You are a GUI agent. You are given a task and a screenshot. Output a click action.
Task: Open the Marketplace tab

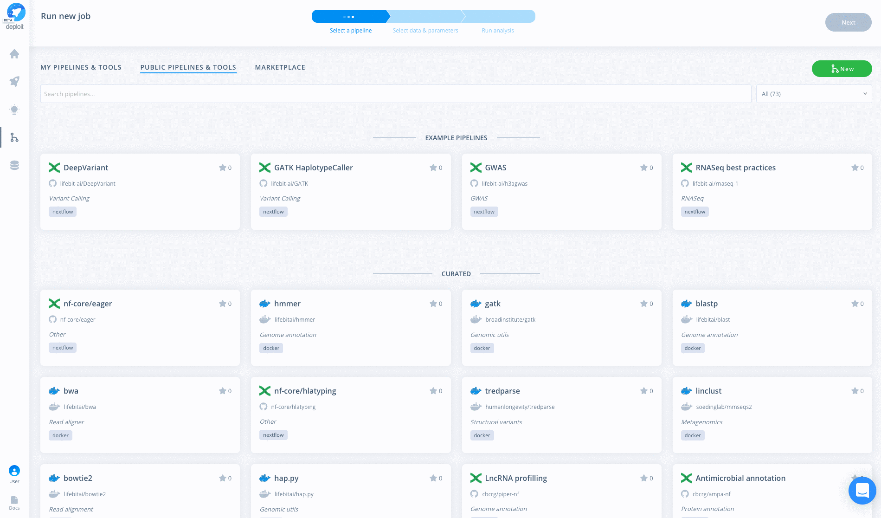(x=280, y=67)
